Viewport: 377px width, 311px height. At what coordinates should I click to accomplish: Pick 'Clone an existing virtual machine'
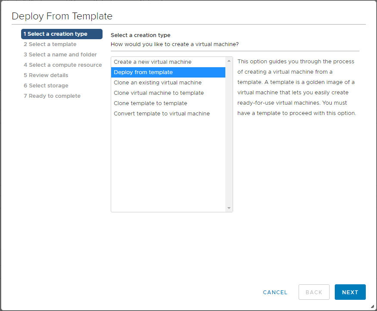point(158,83)
